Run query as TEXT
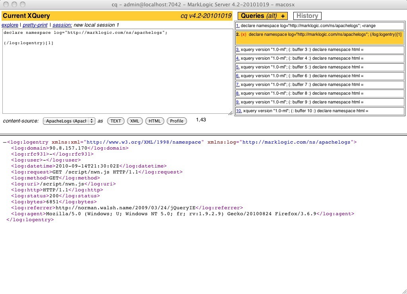The width and height of the screenshot is (407, 294). pyautogui.click(x=116, y=121)
